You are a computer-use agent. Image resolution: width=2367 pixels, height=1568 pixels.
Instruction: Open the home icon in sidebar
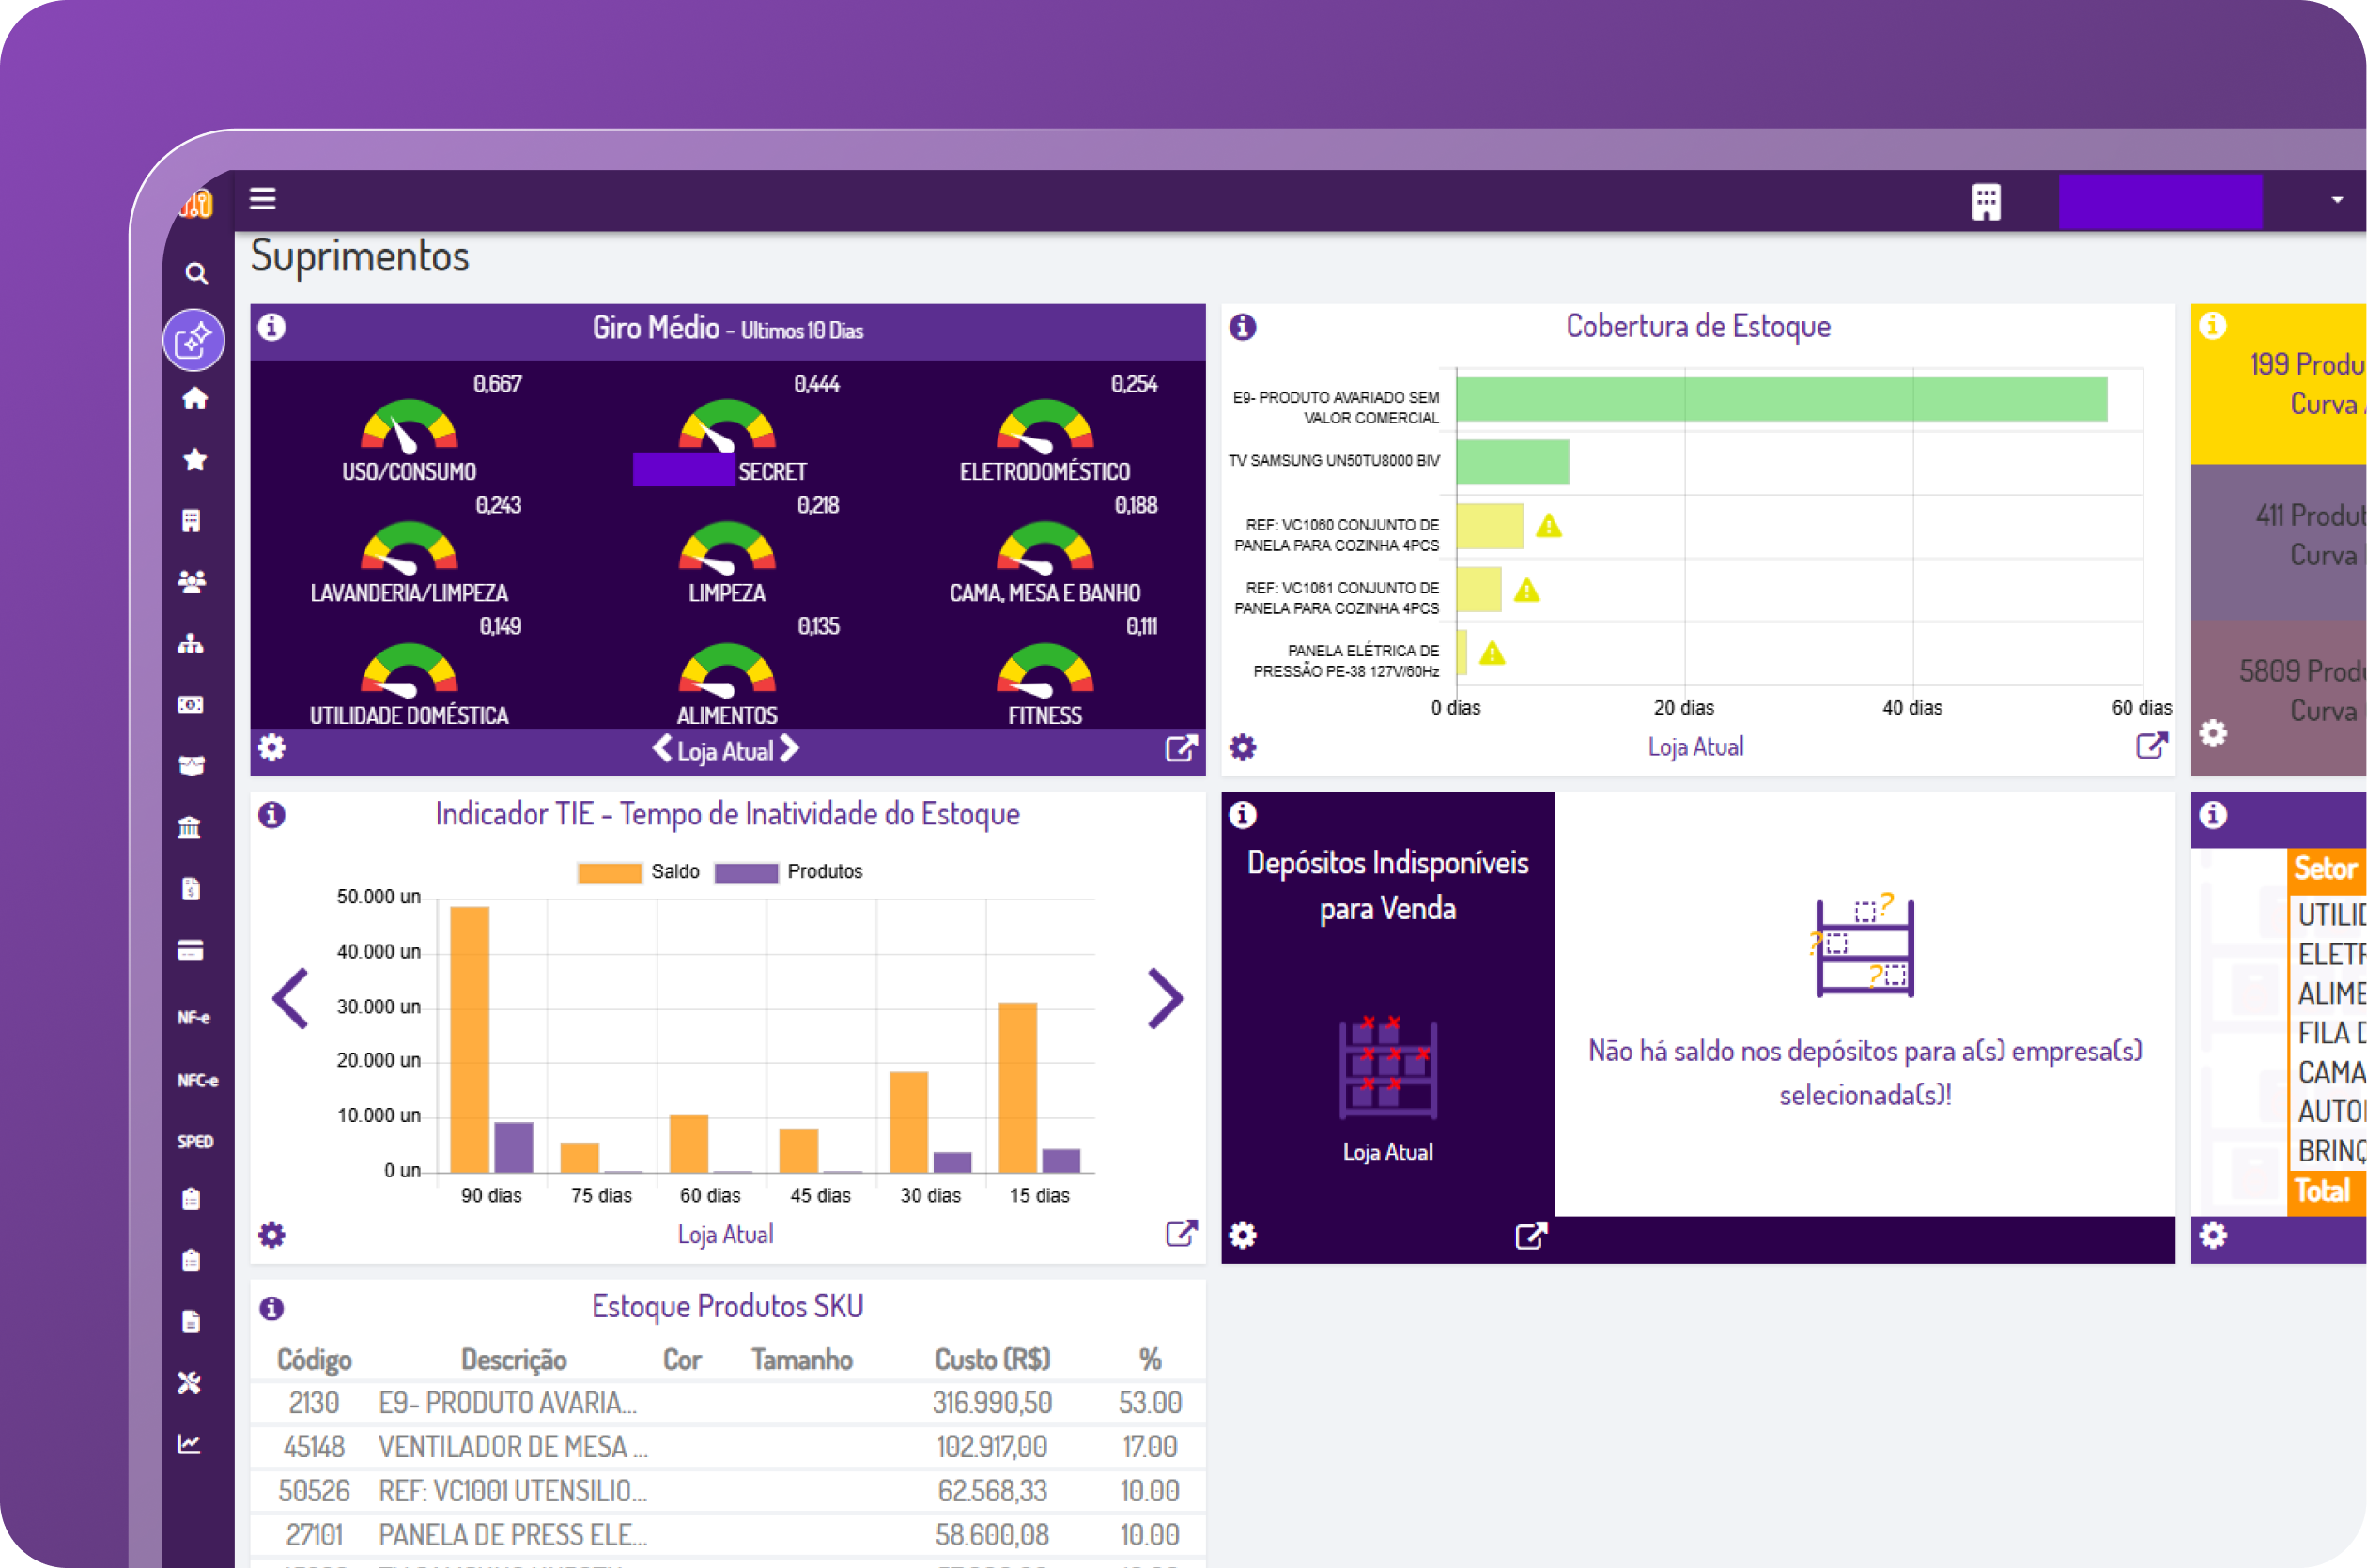(195, 399)
